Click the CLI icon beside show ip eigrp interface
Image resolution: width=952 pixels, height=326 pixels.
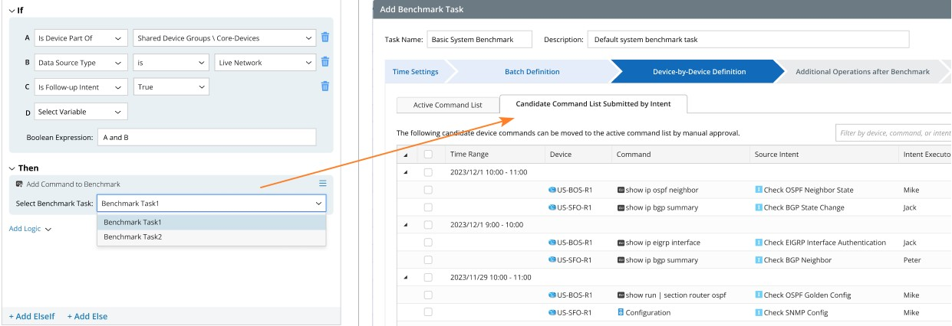[621, 243]
